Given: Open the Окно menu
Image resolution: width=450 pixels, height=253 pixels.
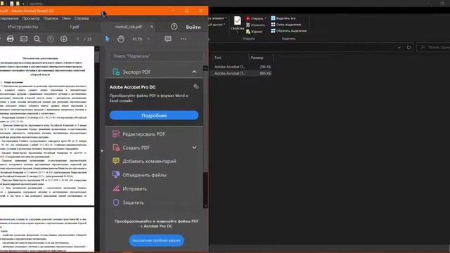Looking at the screenshot, I should [x=66, y=18].
